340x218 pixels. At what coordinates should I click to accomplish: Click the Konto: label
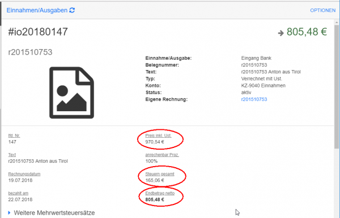tap(153, 85)
